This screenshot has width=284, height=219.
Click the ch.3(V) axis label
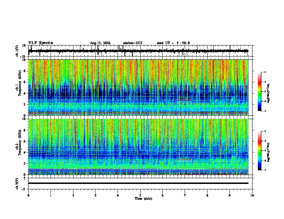17,184
